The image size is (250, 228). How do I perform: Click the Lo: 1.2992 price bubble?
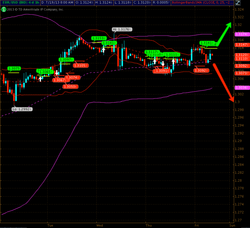click(22, 109)
